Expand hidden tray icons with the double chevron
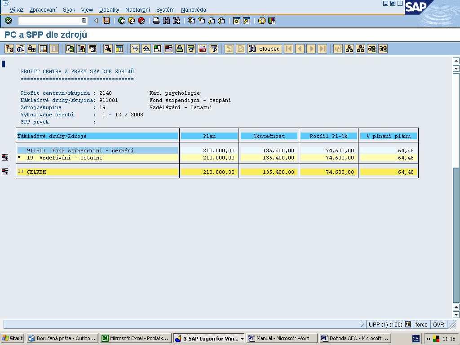 [x=428, y=339]
